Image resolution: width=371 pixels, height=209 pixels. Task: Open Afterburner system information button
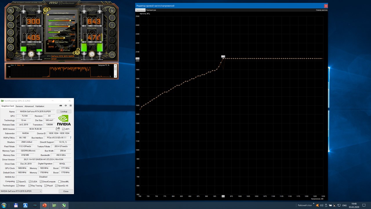pos(11,33)
